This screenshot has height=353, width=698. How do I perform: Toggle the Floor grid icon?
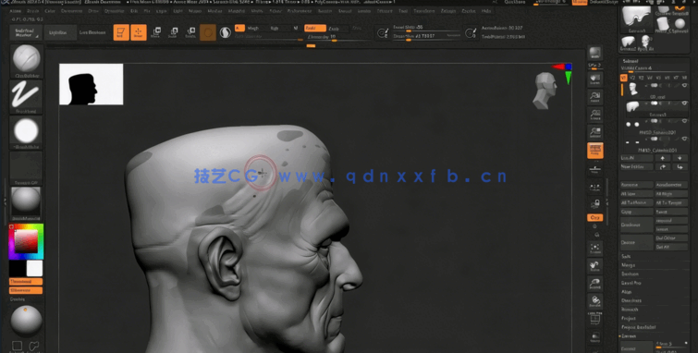pyautogui.click(x=595, y=170)
